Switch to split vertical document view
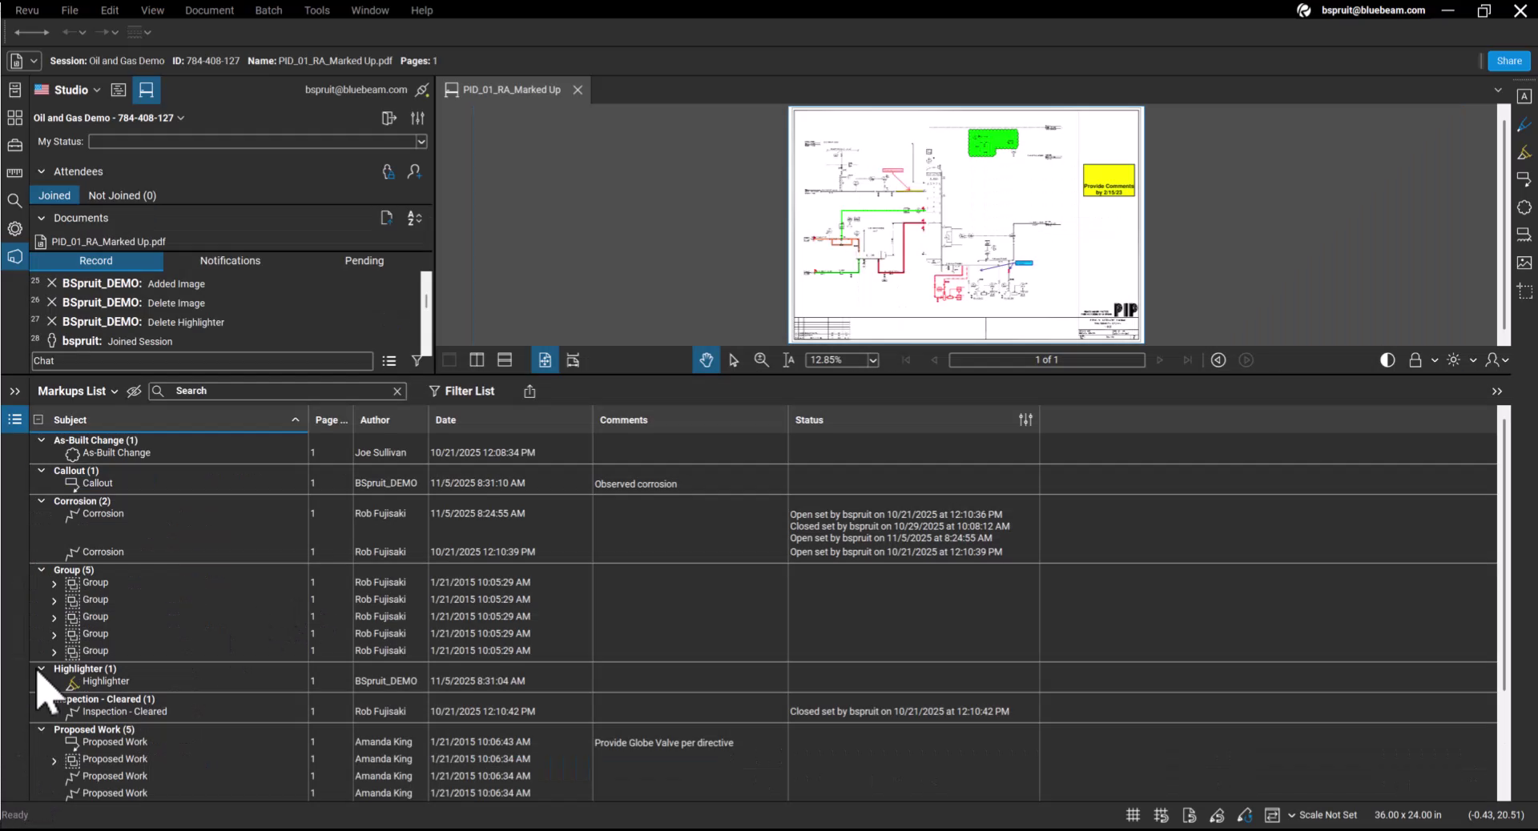 (476, 360)
